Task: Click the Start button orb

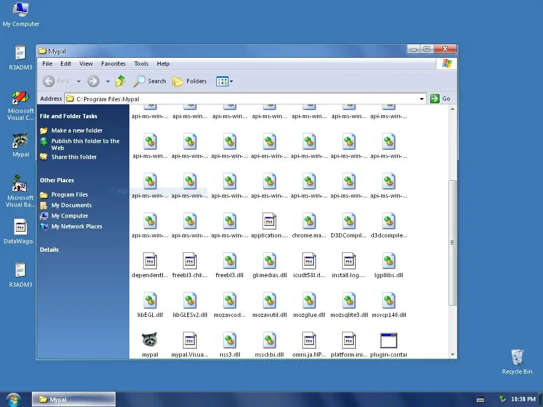Action: (13, 400)
